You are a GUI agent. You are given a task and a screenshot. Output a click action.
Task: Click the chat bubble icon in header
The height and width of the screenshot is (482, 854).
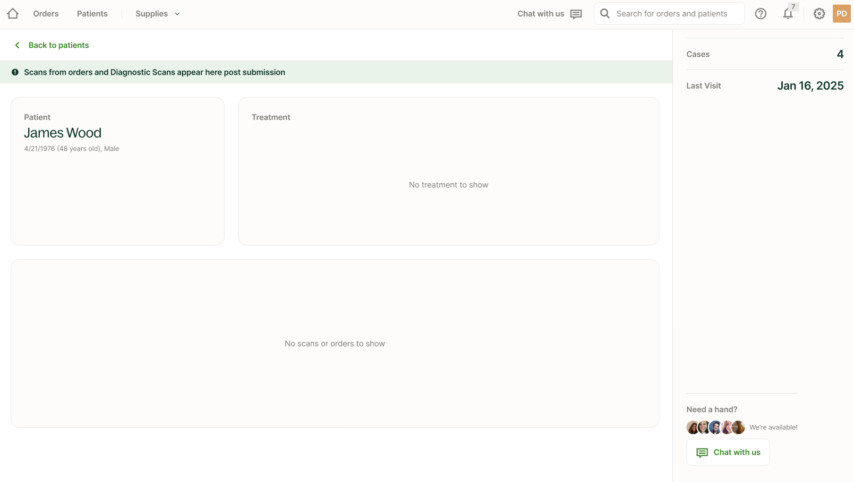(x=576, y=14)
